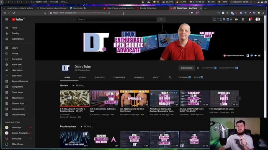This screenshot has height=150, width=268.
Task: Open the Starship shell prompt thumbnail
Action: point(194,98)
